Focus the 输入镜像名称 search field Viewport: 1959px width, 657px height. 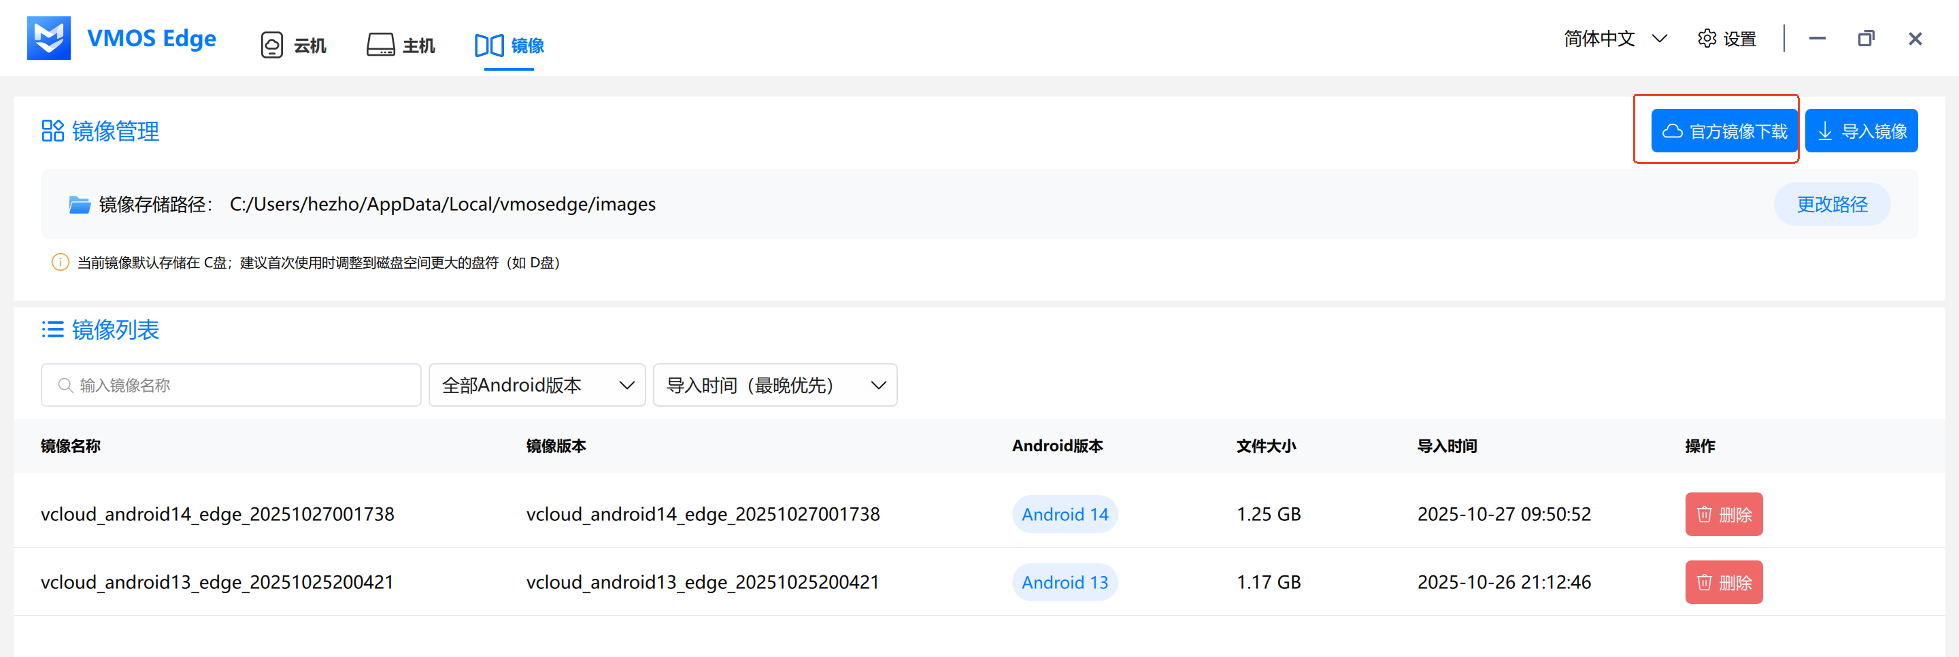pyautogui.click(x=231, y=386)
